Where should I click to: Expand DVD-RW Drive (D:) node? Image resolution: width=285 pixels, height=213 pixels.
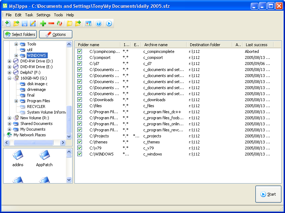click(x=10, y=61)
